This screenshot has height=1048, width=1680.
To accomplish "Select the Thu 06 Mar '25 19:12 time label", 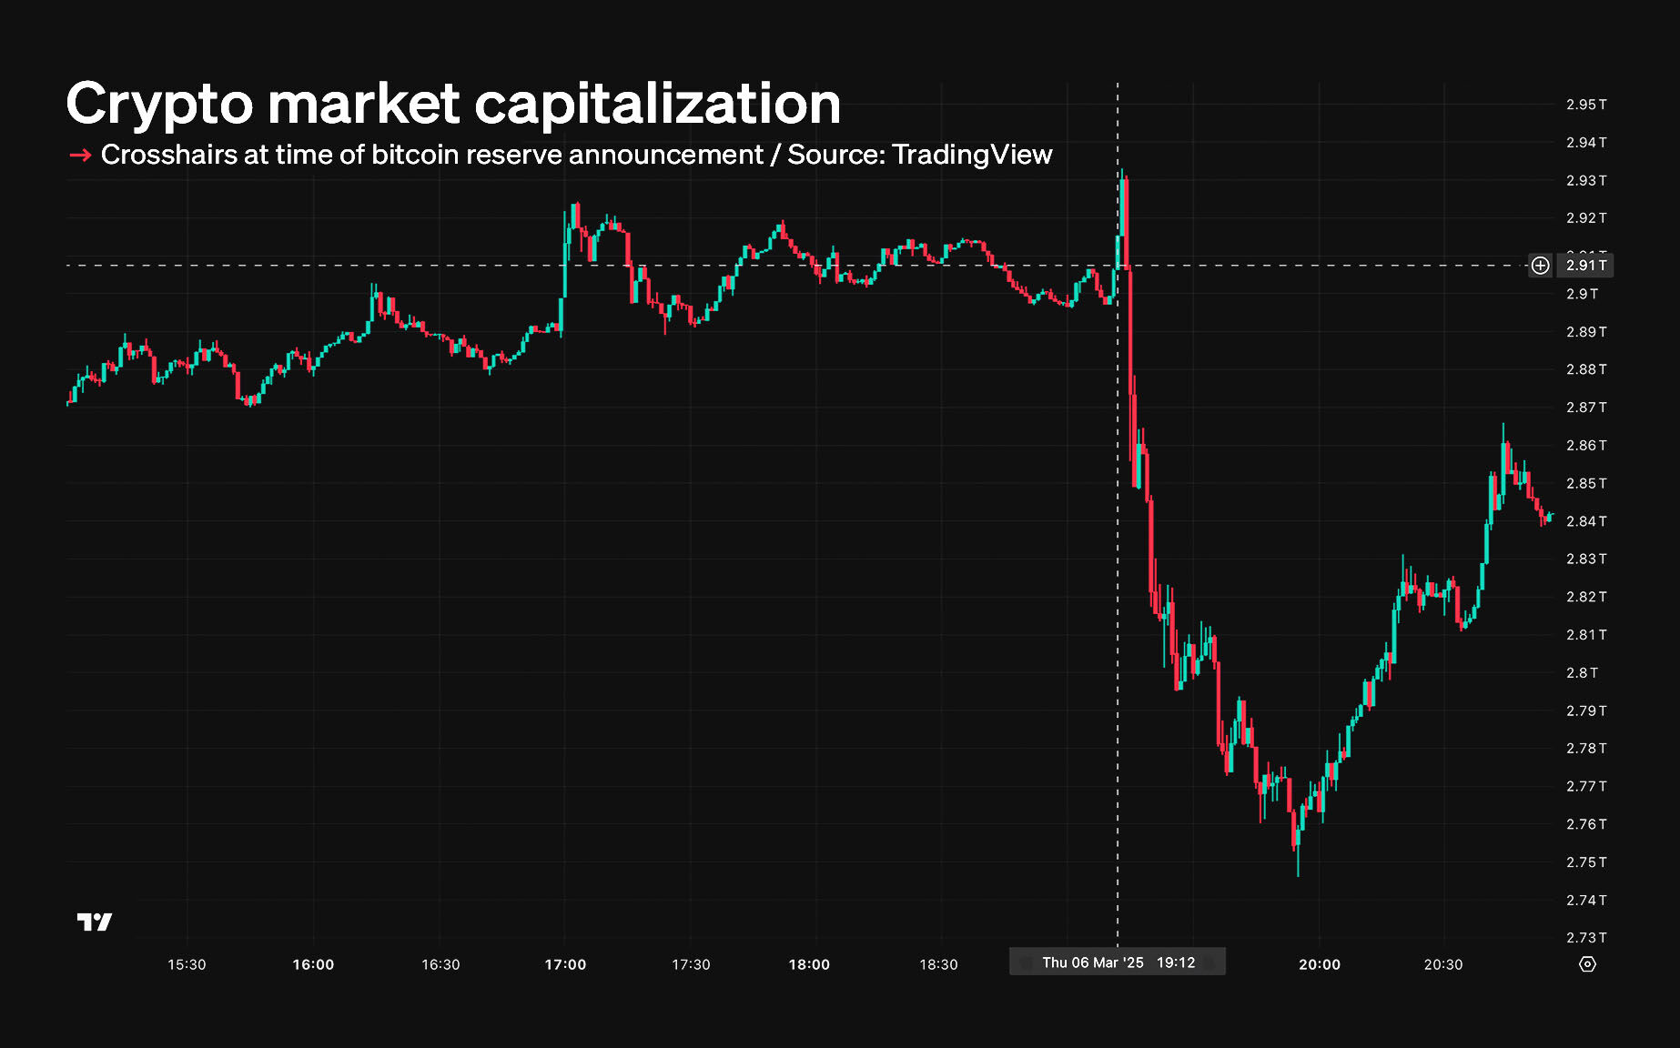I will click(x=1118, y=962).
